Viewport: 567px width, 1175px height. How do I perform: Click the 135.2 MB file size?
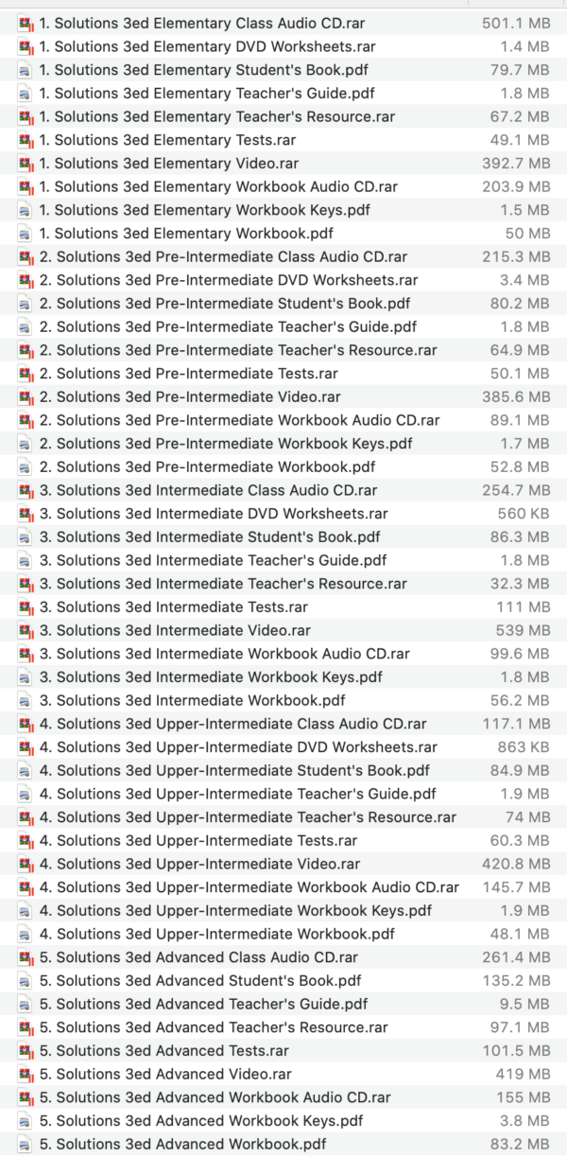[x=517, y=980]
